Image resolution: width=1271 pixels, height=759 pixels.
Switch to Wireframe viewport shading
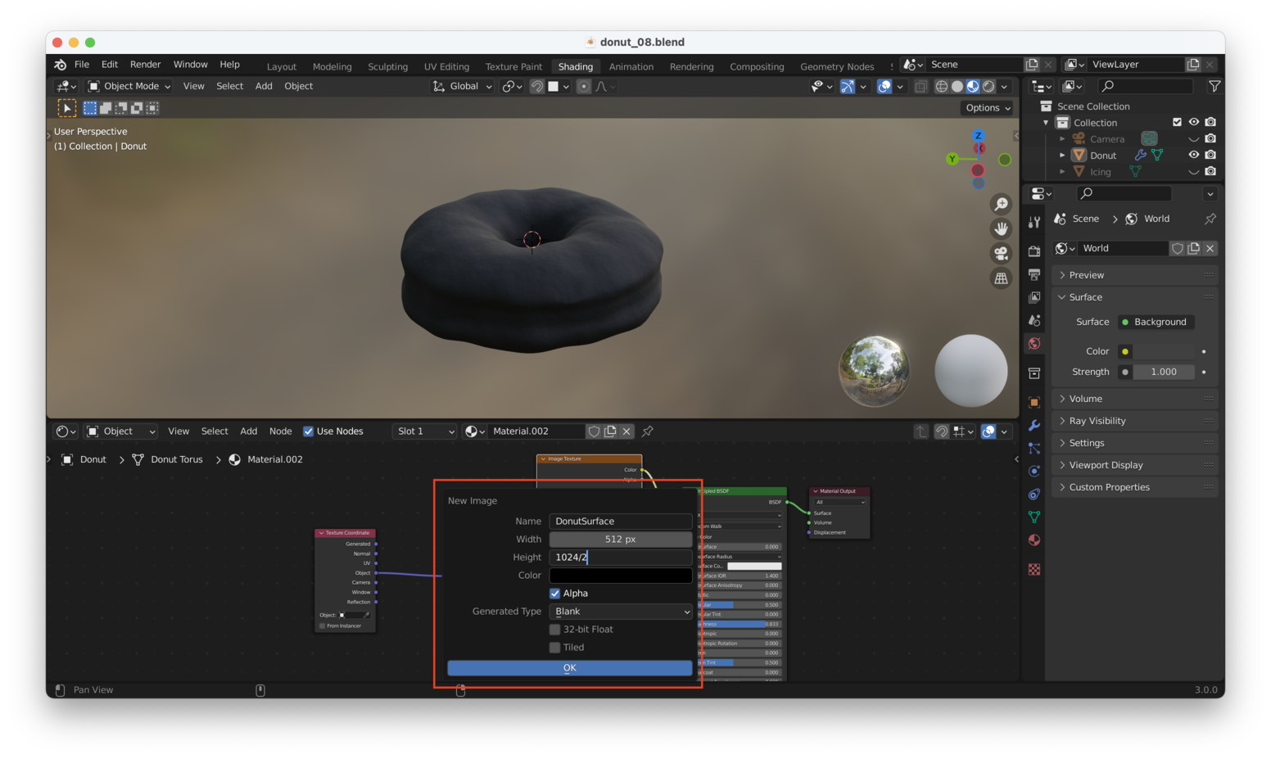click(x=942, y=86)
